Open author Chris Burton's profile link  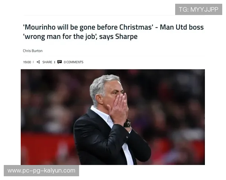(x=33, y=51)
